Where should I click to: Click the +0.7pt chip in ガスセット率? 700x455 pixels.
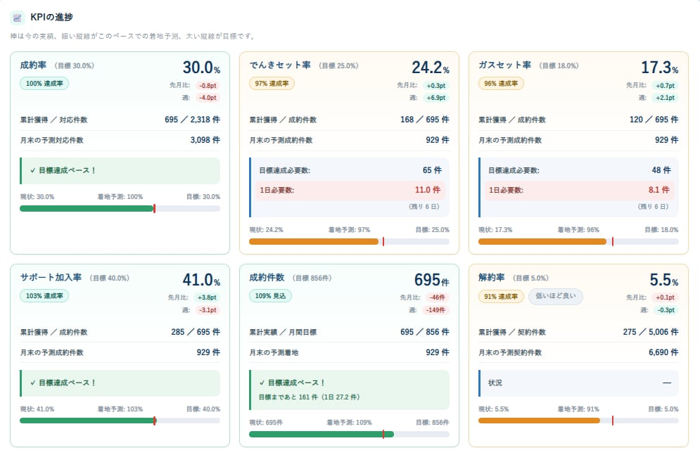click(x=666, y=86)
